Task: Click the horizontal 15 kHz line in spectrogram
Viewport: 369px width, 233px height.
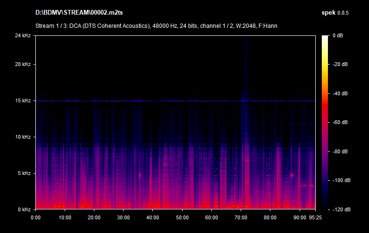Action: (175, 101)
